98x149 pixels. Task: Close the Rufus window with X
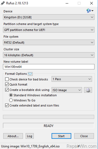(92, 3)
